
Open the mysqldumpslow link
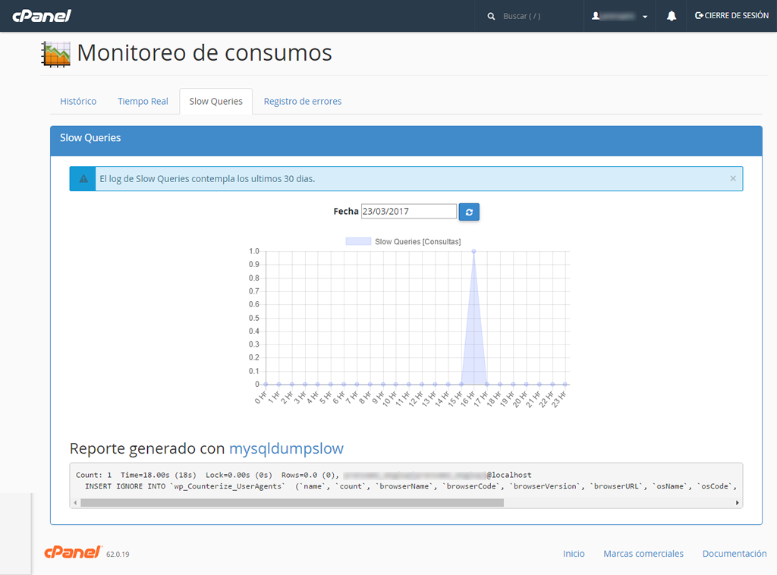pos(286,448)
